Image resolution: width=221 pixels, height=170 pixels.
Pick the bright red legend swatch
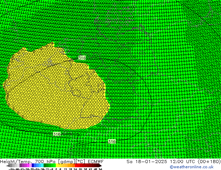click(x=76, y=165)
